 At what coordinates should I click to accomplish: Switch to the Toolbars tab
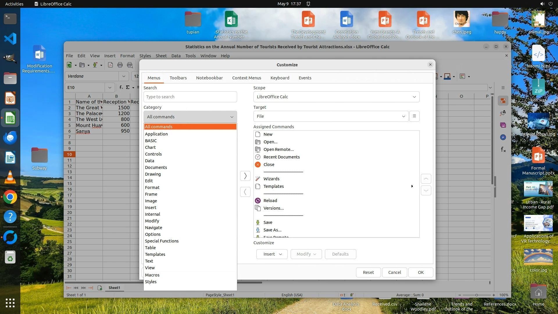178,78
